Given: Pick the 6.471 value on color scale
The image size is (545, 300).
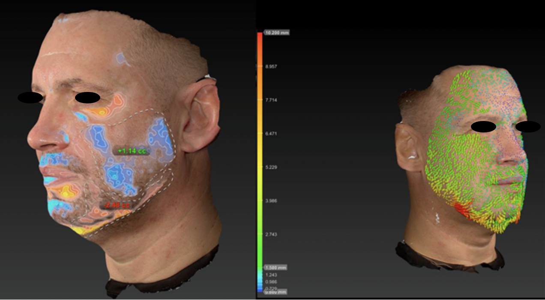Looking at the screenshot, I should pos(271,134).
